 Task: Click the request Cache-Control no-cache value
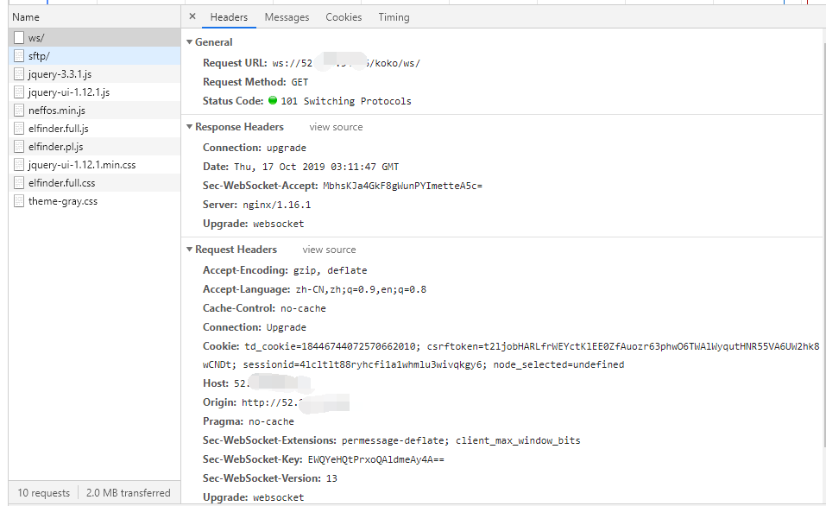pyautogui.click(x=303, y=308)
